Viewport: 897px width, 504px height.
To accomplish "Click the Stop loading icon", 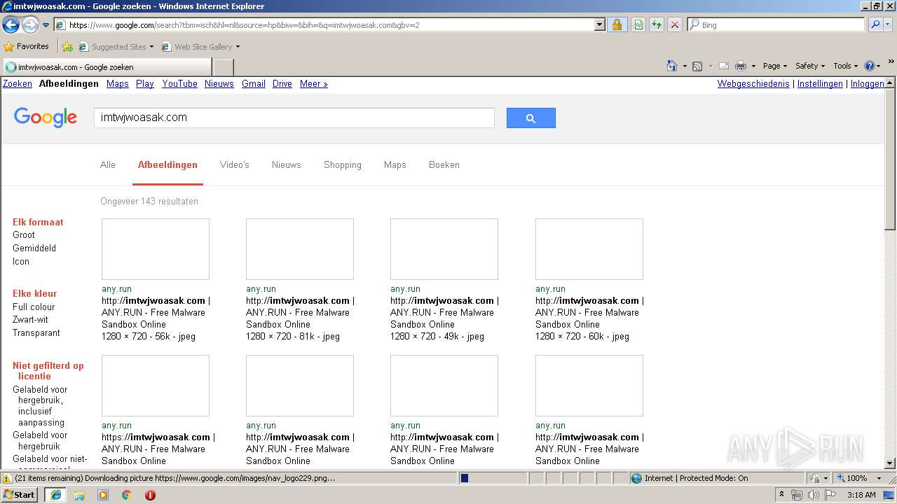I will [x=674, y=24].
